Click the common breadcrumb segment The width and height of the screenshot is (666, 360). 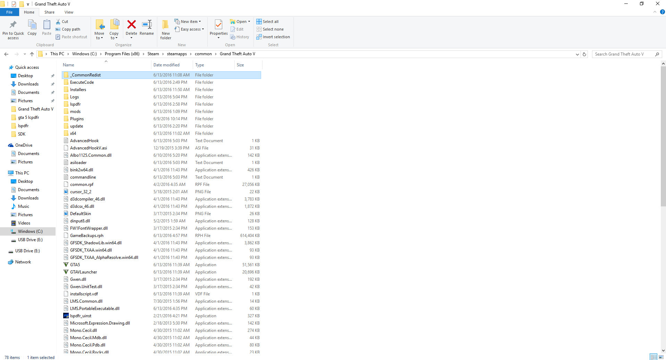(x=203, y=54)
